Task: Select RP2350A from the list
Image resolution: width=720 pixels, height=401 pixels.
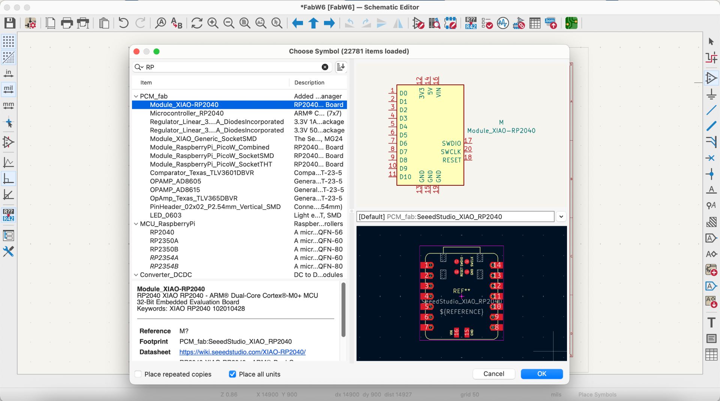Action: point(164,241)
